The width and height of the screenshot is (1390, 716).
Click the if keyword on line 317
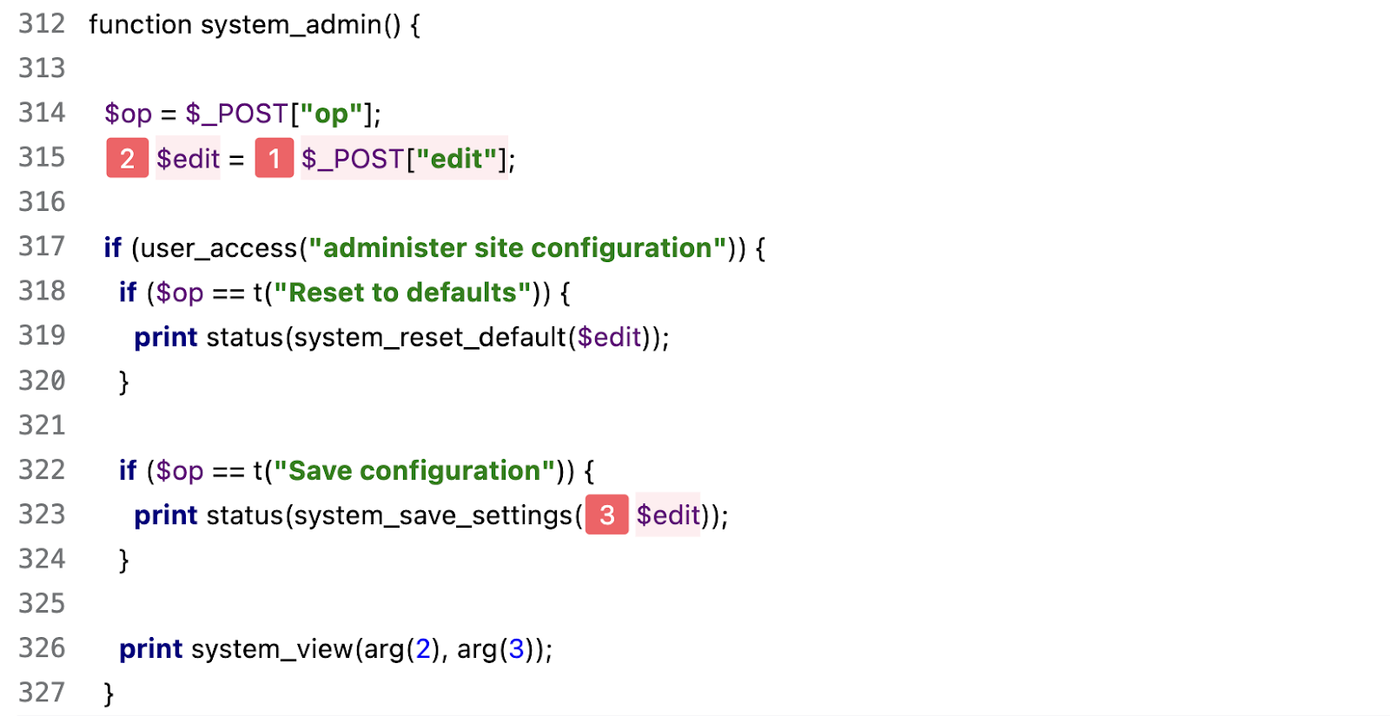coord(113,248)
